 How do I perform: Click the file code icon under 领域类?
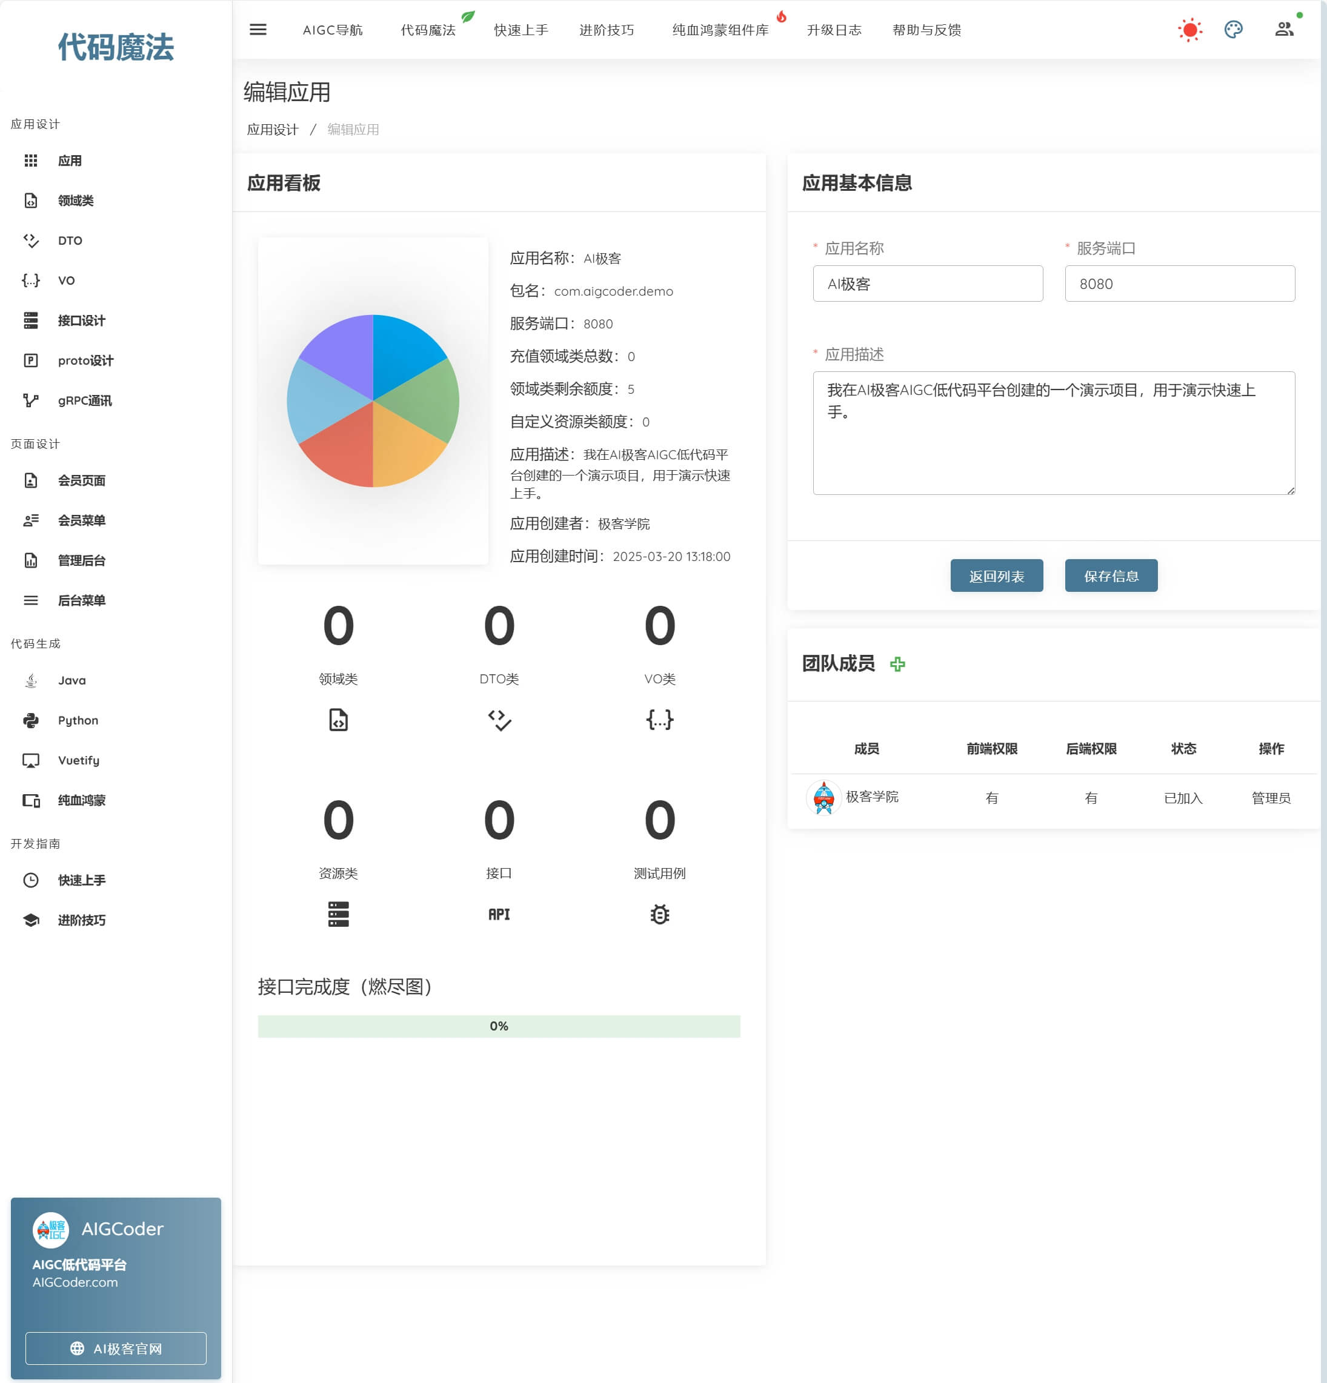(x=338, y=720)
